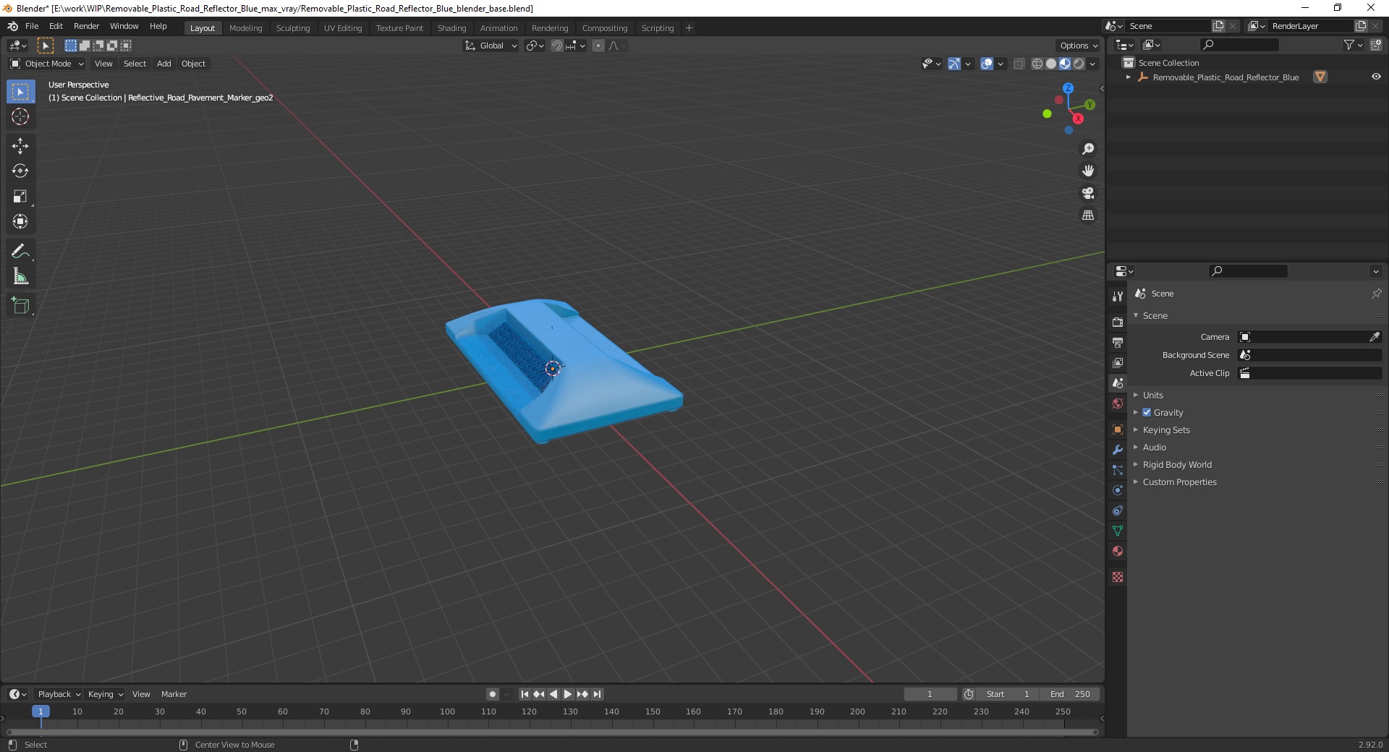
Task: Open the Playback dropdown menu
Action: point(59,694)
